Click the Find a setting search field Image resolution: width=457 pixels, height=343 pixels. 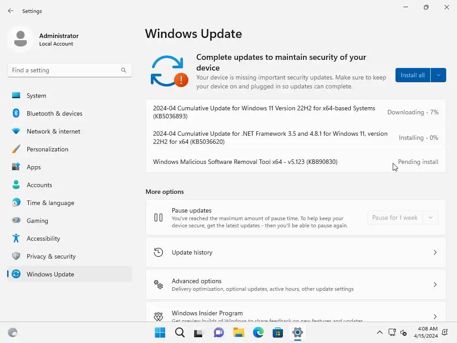[69, 70]
